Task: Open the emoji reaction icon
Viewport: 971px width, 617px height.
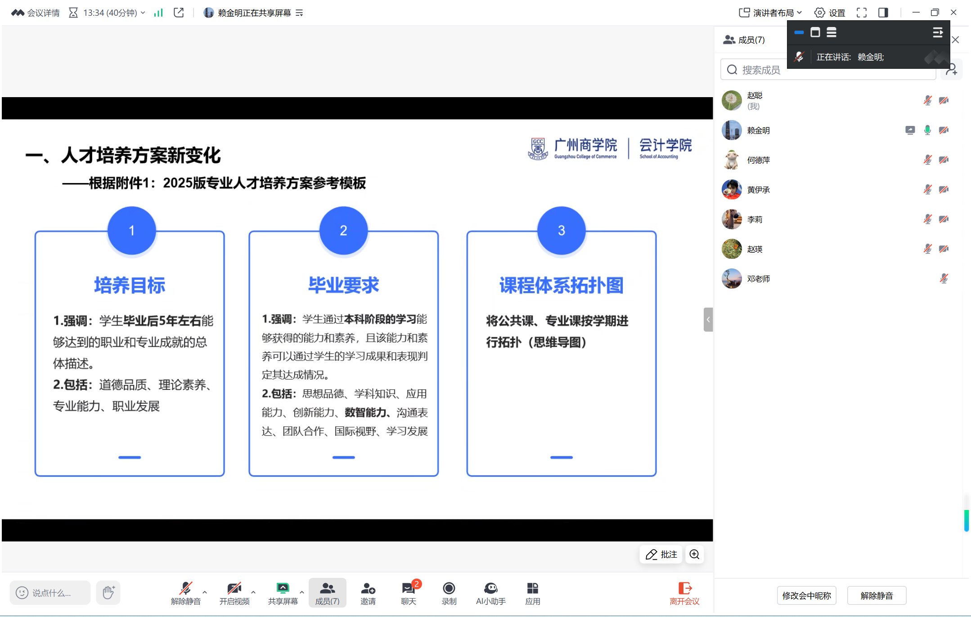Action: click(22, 592)
